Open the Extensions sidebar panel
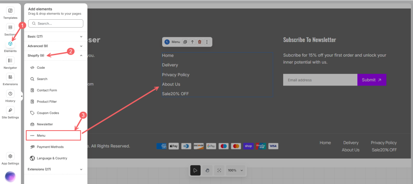Image resolution: width=413 pixels, height=184 pixels. [x=10, y=79]
